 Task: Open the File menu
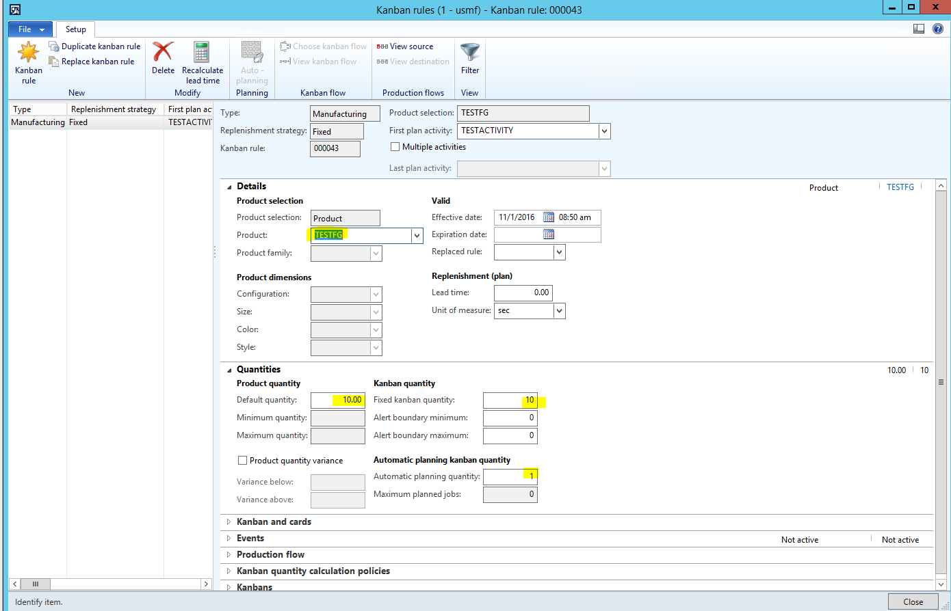coord(30,29)
